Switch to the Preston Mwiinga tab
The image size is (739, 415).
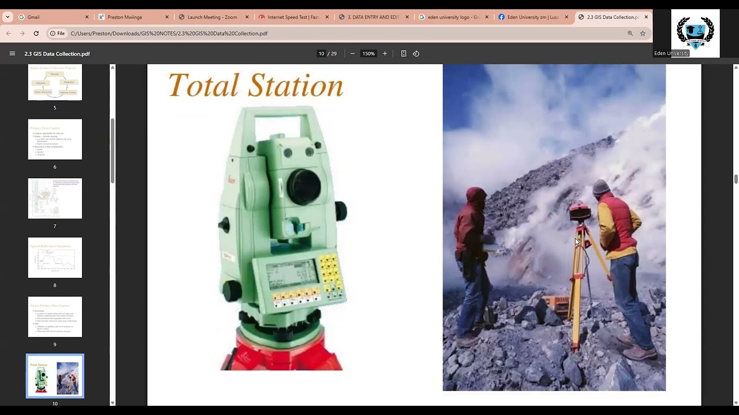(133, 17)
